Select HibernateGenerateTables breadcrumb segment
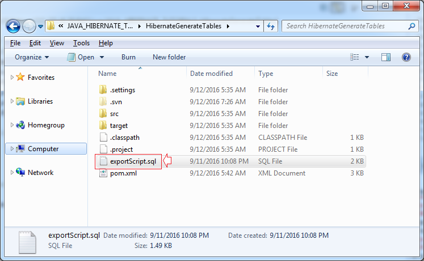424x261 pixels. [x=183, y=26]
